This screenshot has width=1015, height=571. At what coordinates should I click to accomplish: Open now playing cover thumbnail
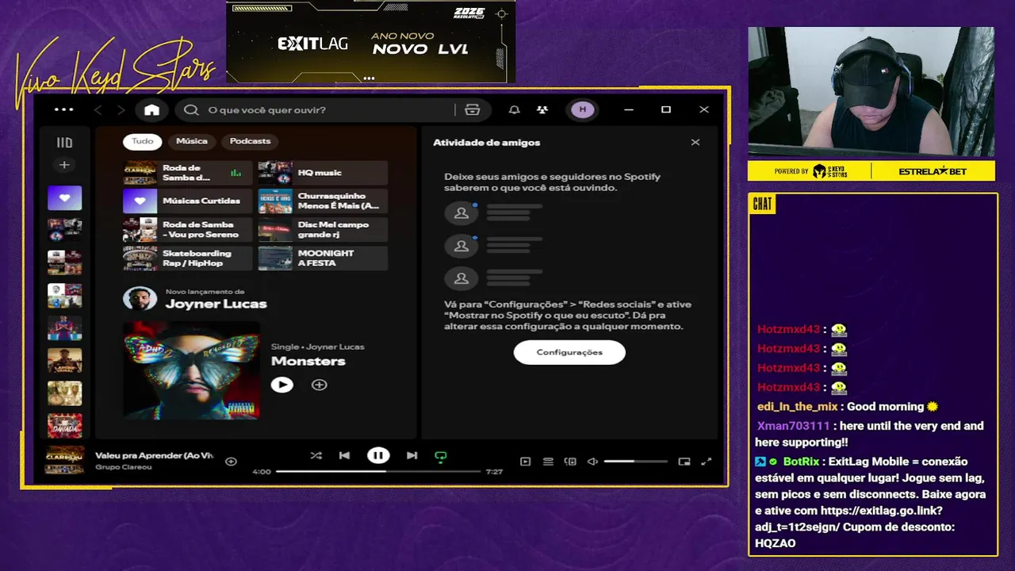point(64,460)
